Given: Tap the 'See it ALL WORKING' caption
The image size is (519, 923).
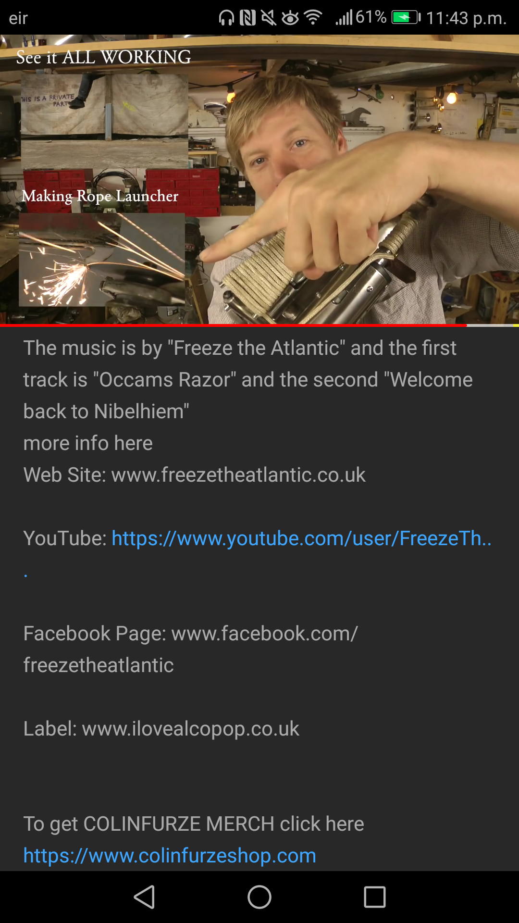Looking at the screenshot, I should click(104, 57).
